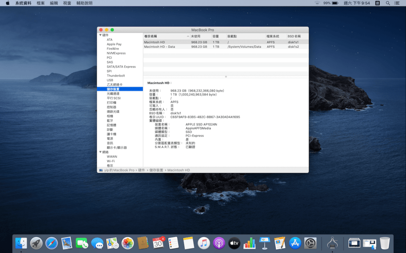Click the split pane divider handle
Viewport: 406px width, 253px height.
226,77
